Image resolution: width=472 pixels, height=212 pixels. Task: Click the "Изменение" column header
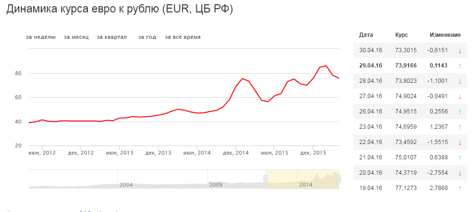click(445, 35)
